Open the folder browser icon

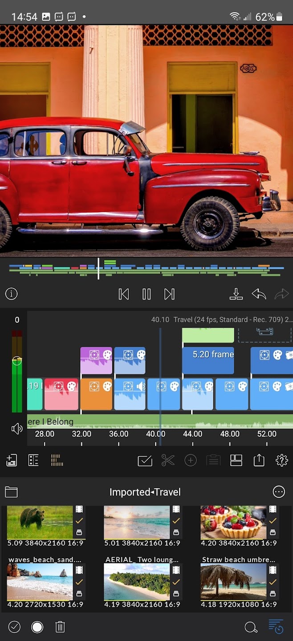(11, 492)
